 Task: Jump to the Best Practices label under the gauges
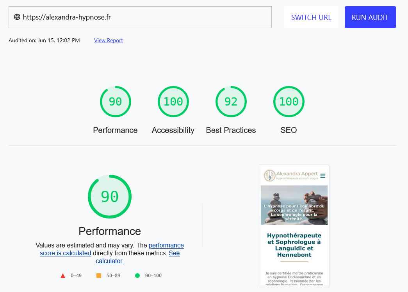[231, 130]
